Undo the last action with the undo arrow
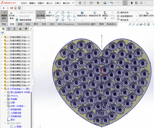 tap(111, 3)
